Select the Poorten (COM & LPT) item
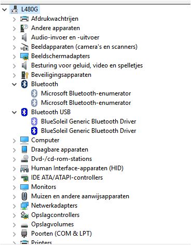 point(61,234)
